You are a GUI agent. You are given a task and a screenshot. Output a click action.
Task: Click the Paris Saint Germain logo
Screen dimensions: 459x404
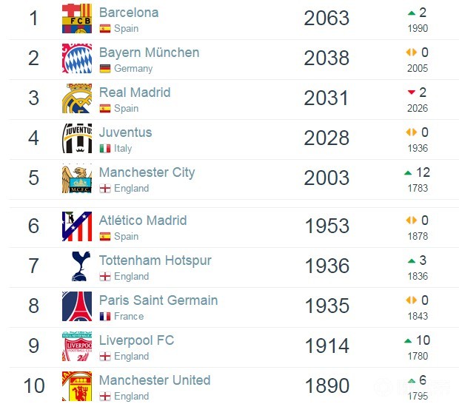tap(77, 306)
